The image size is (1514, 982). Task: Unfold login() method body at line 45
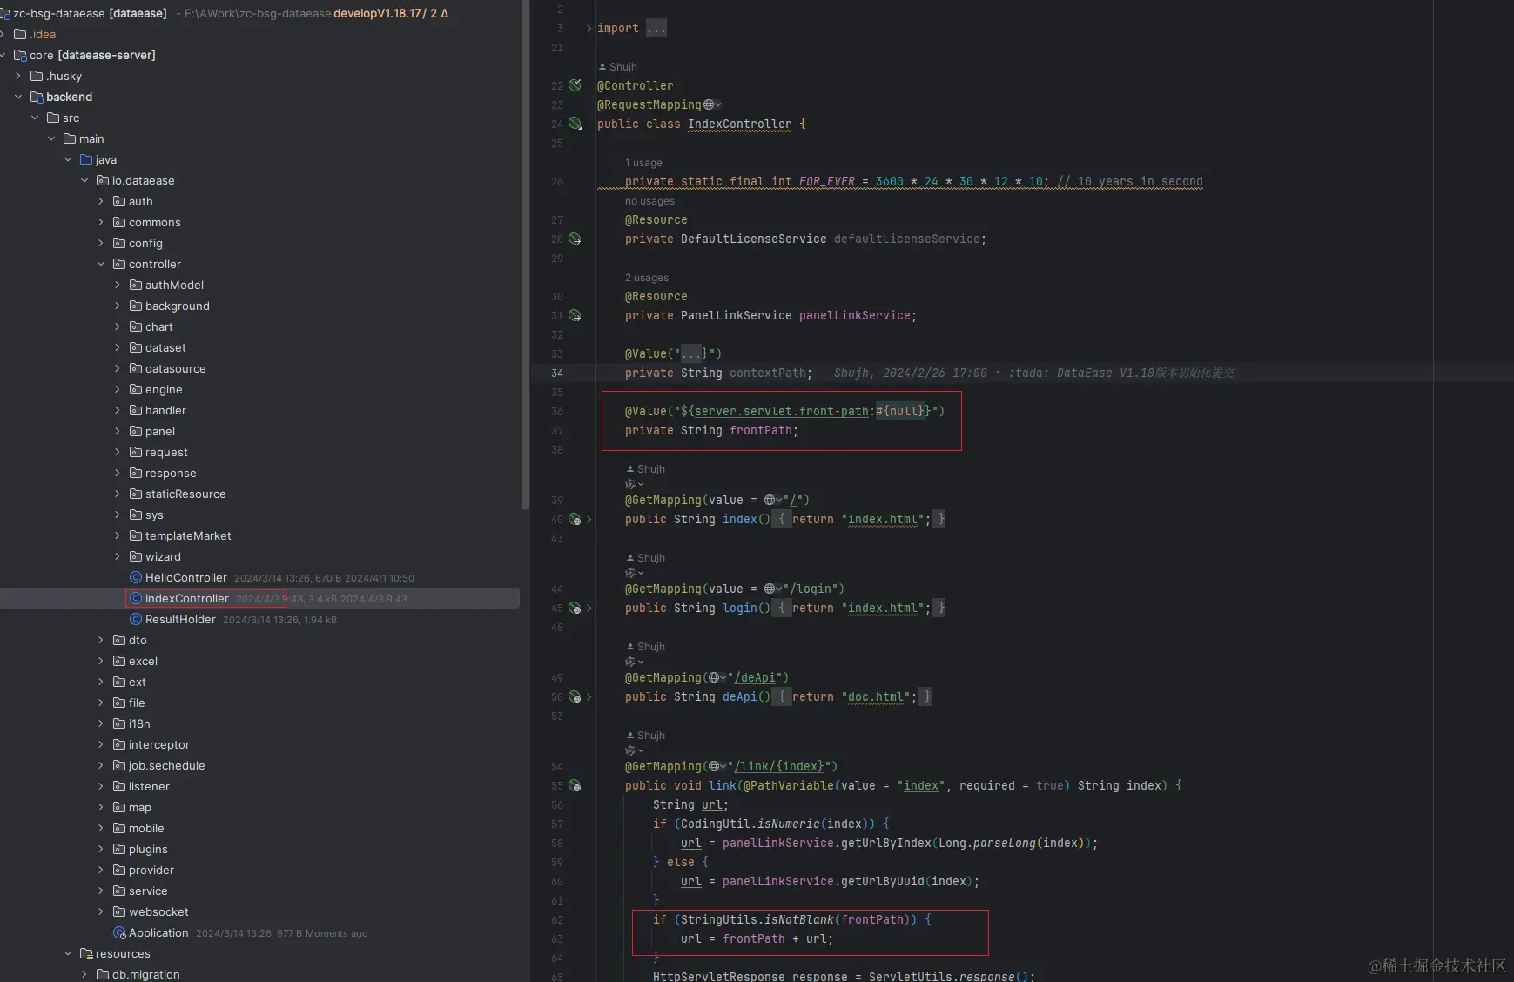pyautogui.click(x=589, y=608)
